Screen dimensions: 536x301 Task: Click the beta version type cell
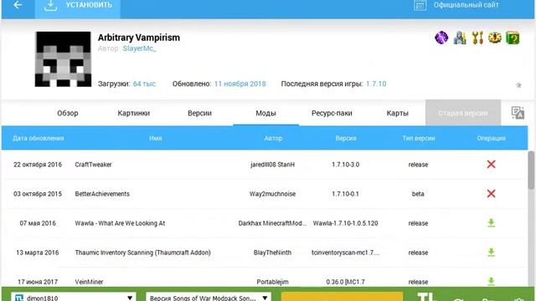click(418, 194)
